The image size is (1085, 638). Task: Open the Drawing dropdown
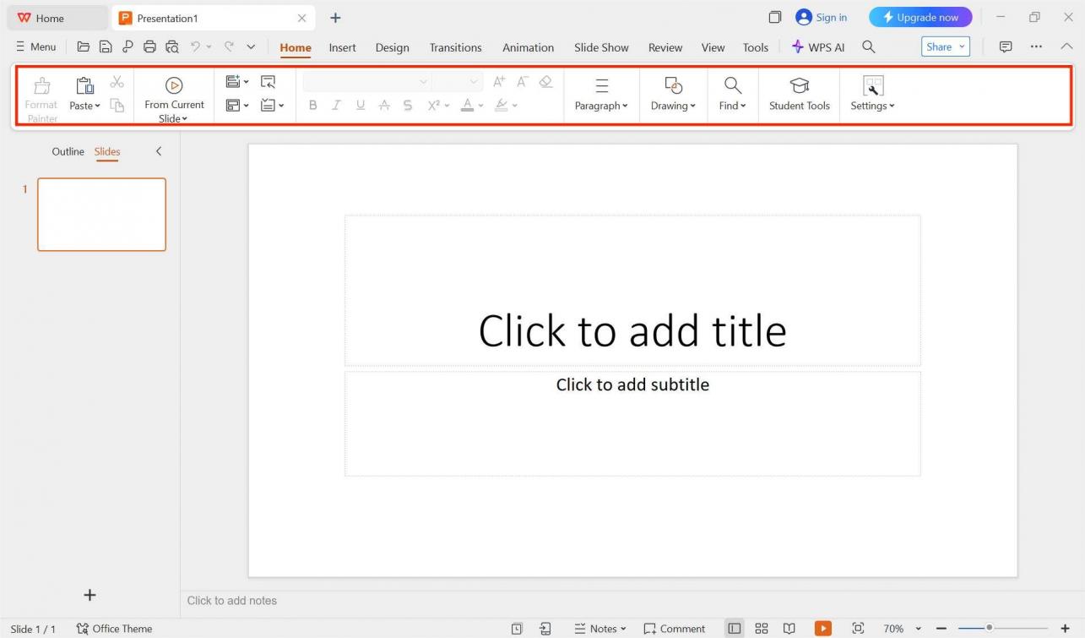click(673, 106)
